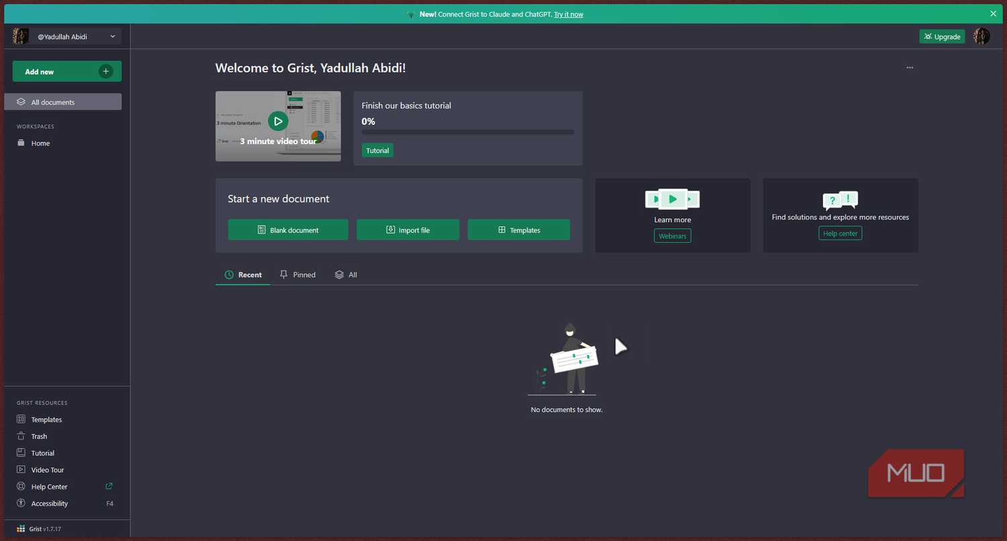Click the Trash bin icon
1007x541 pixels.
[21, 436]
